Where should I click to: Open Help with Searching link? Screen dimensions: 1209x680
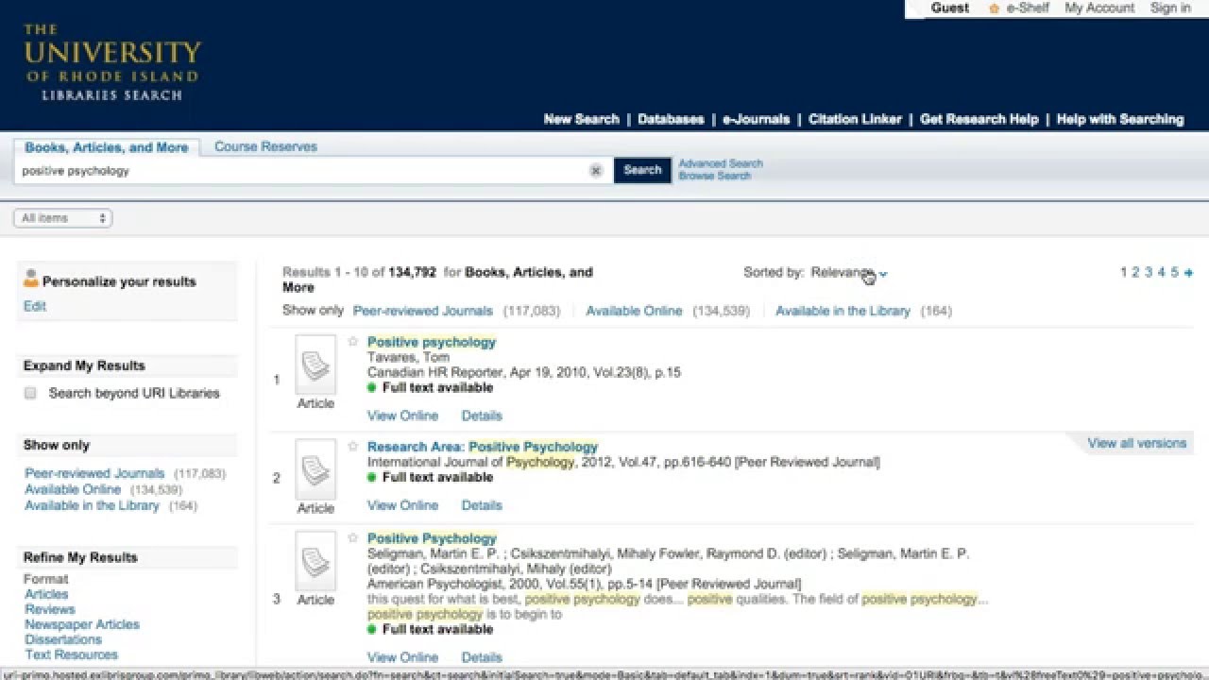[x=1119, y=119]
